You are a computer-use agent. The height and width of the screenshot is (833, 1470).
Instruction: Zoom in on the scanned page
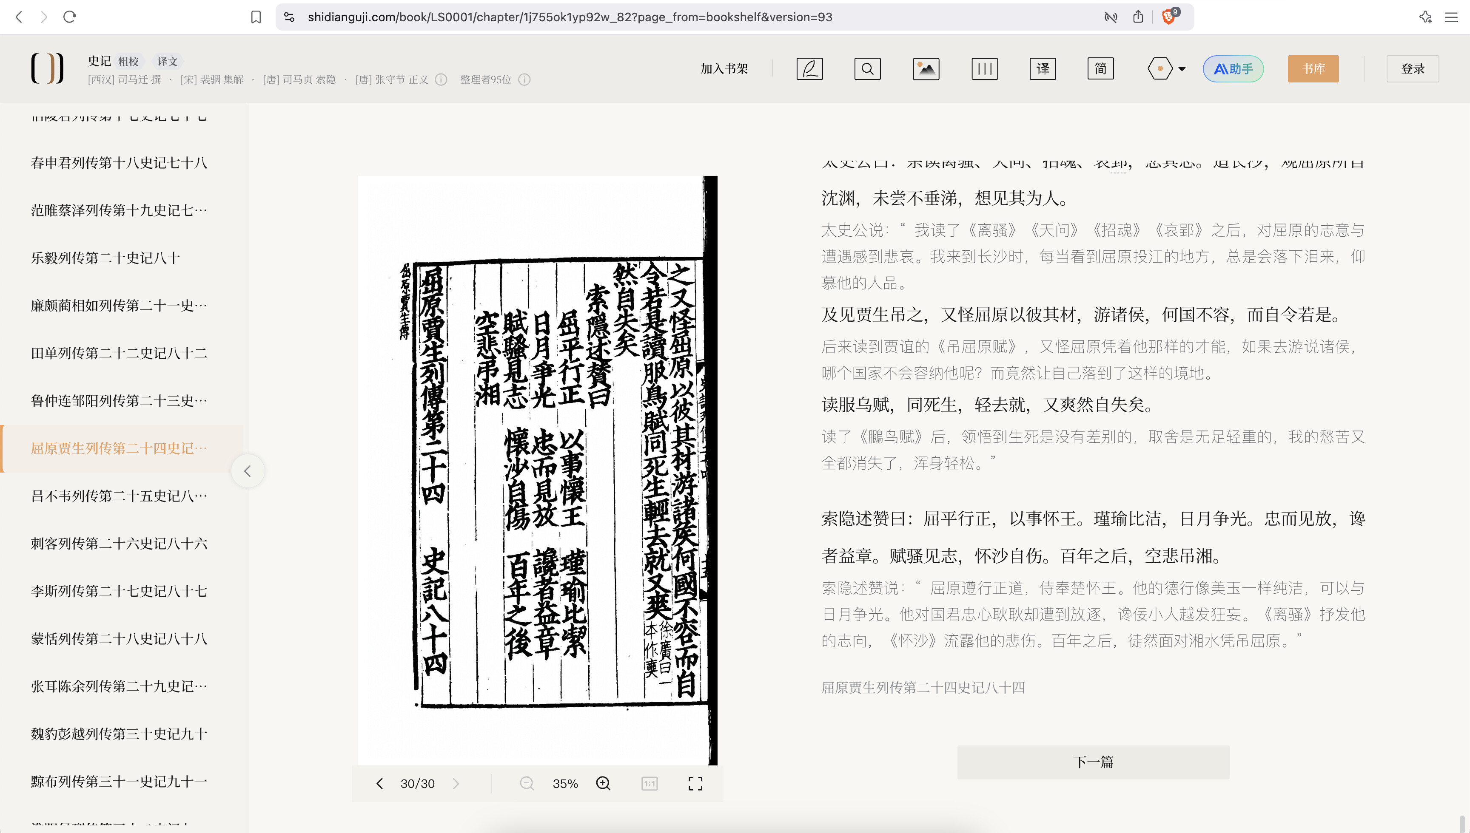(x=603, y=783)
